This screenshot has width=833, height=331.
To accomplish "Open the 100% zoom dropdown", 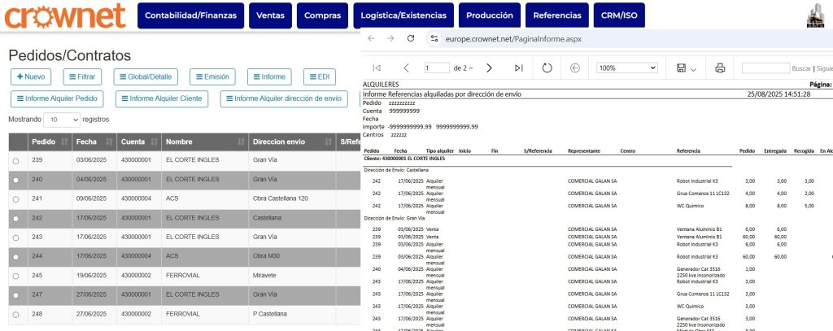I will (627, 68).
